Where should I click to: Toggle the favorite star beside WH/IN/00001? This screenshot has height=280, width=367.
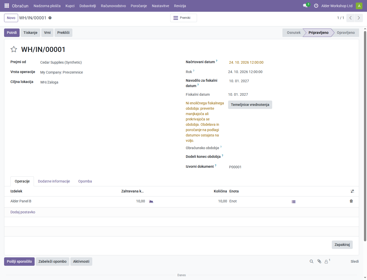pyautogui.click(x=14, y=49)
